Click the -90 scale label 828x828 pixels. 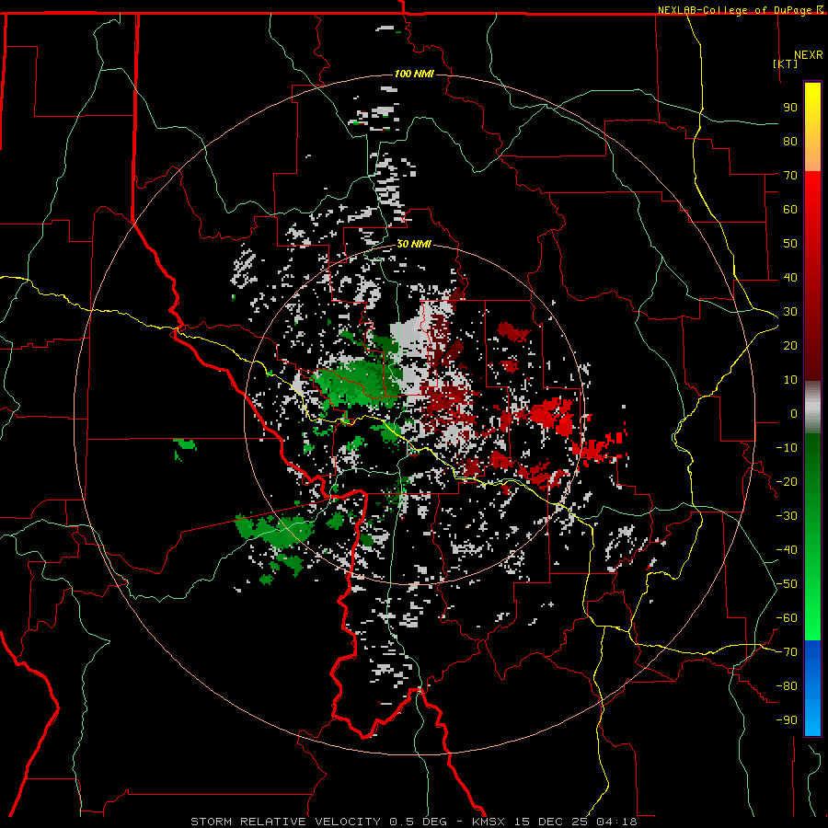point(787,720)
